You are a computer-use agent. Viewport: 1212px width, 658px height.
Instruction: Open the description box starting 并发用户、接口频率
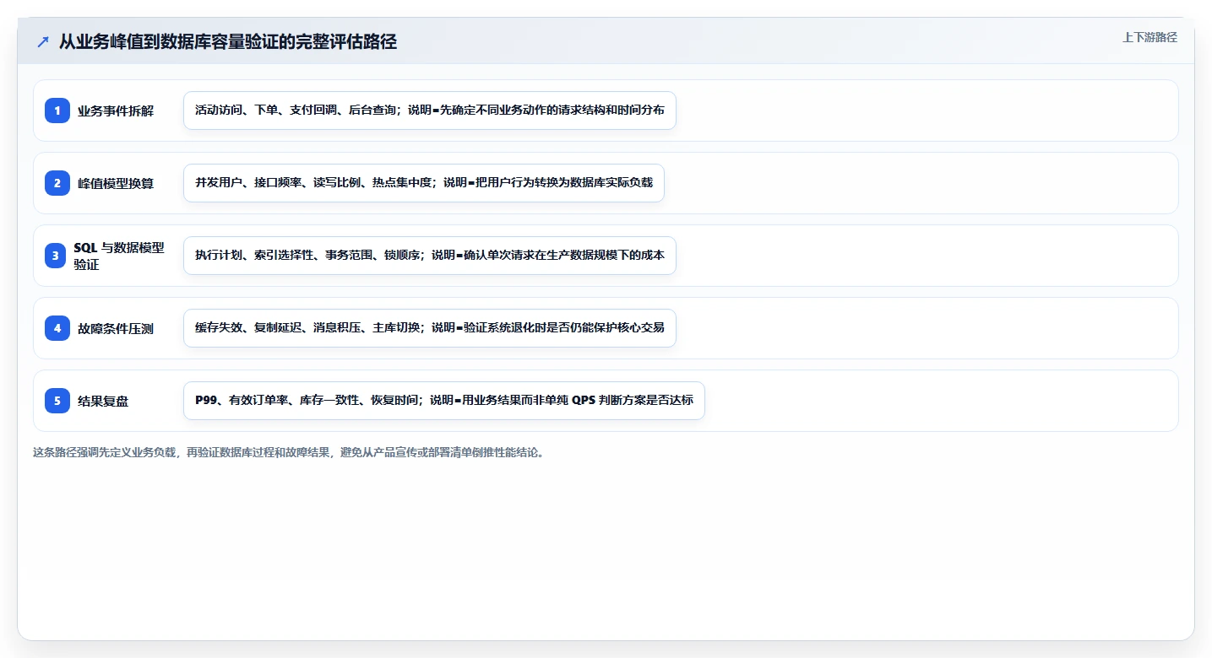tap(424, 183)
